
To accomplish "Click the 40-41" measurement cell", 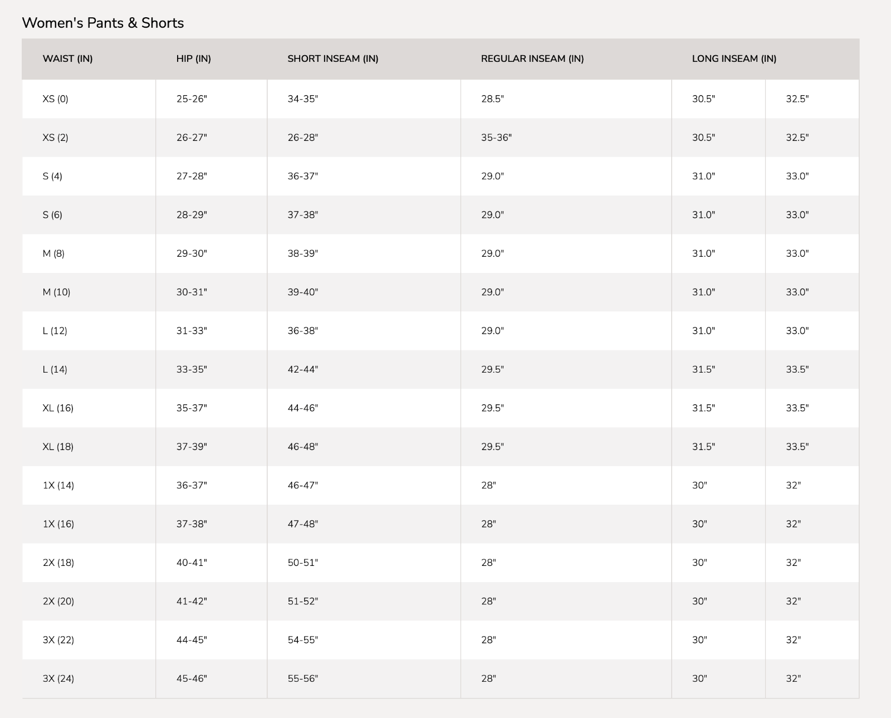I will tap(192, 563).
